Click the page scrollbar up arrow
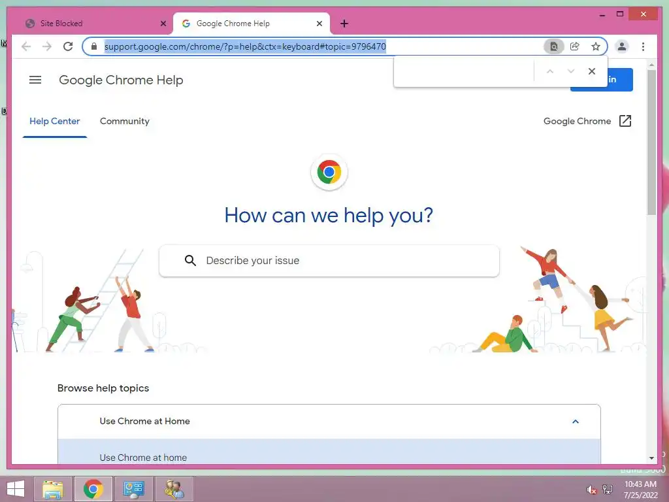This screenshot has height=502, width=669. pos(651,65)
